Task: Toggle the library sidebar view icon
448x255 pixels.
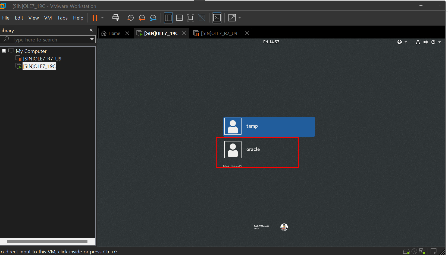Action: tap(168, 18)
